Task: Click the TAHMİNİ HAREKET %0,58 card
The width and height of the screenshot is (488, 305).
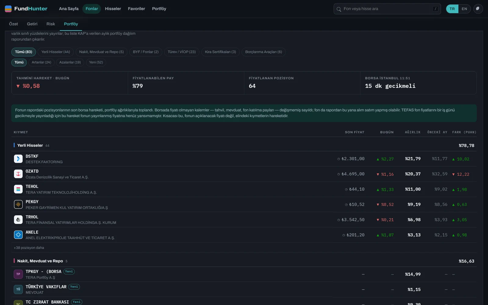Action: 70,83
